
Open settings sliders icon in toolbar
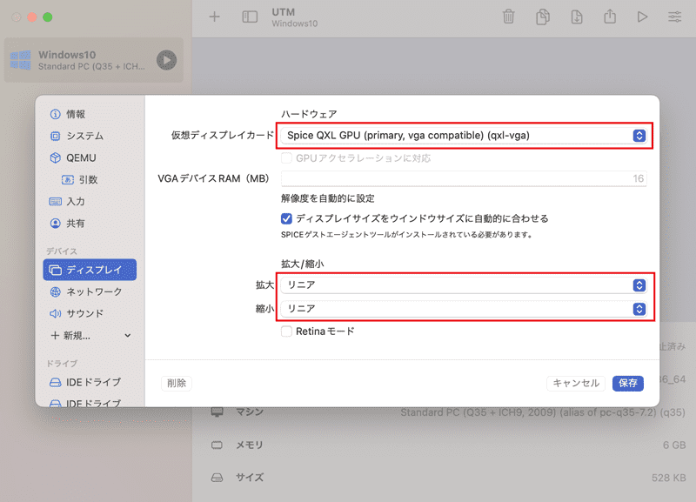click(675, 17)
